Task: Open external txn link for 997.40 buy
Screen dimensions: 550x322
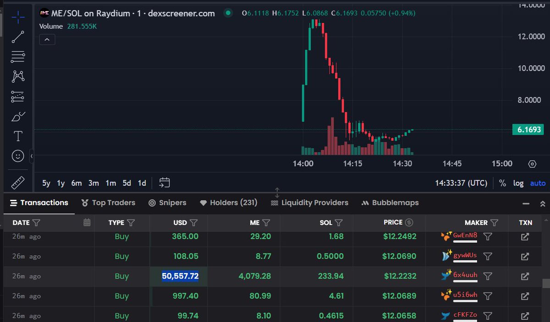Action: tap(525, 296)
